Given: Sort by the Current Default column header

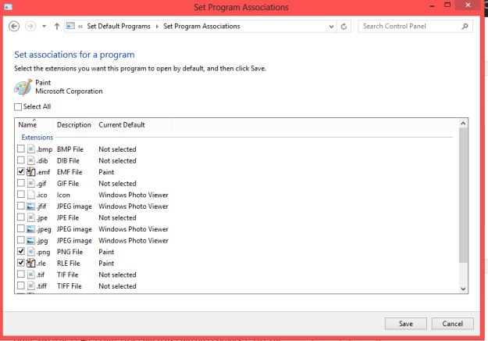Looking at the screenshot, I should point(133,124).
